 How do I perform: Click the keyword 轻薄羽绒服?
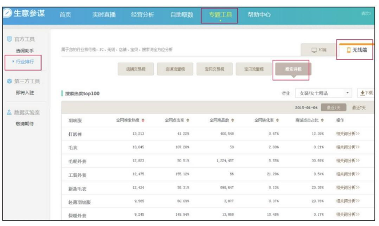click(79, 202)
